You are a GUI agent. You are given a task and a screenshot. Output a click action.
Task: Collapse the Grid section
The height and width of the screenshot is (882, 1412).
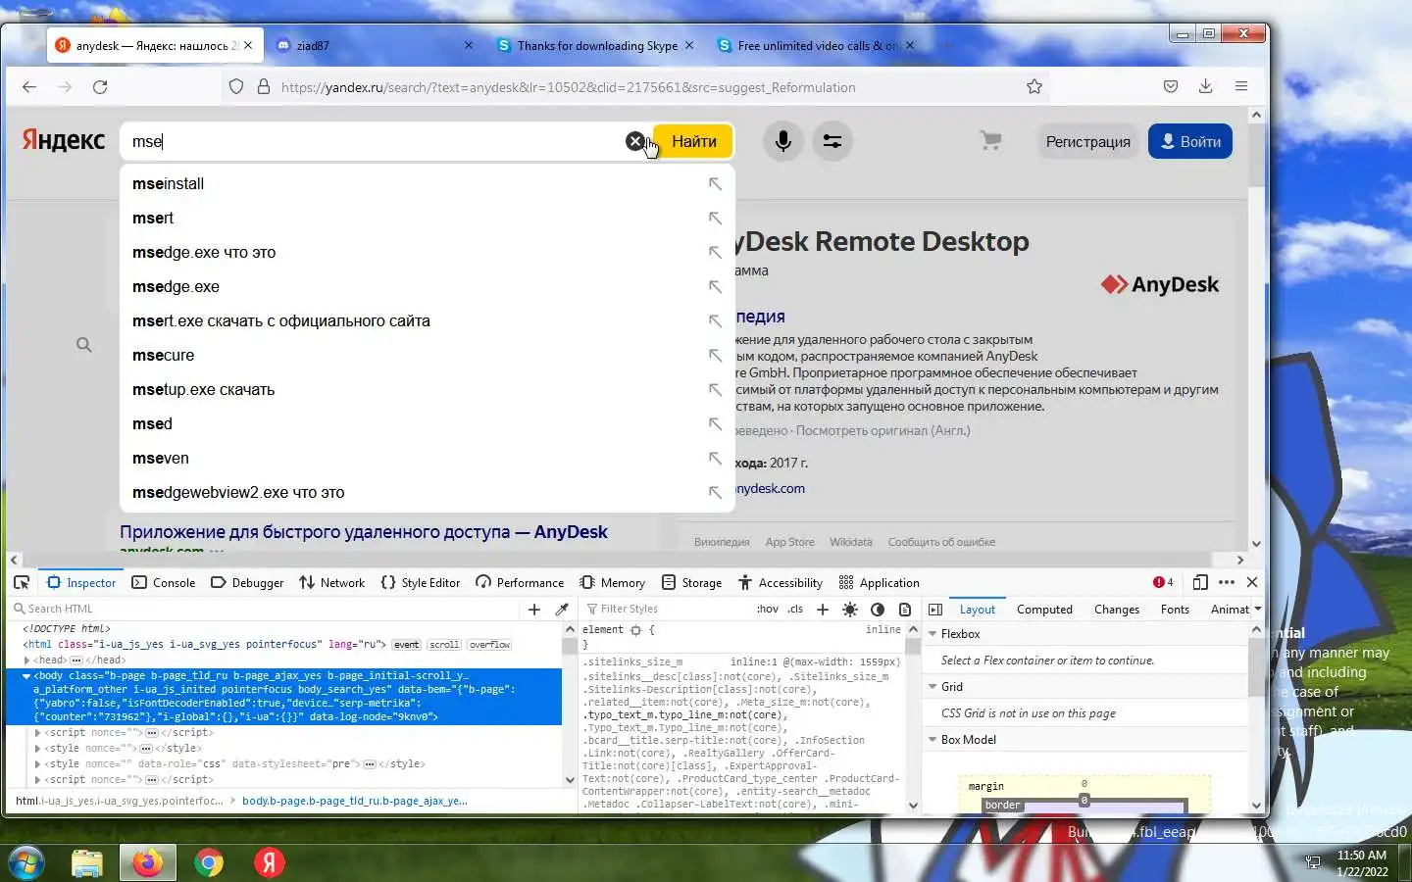coord(933,687)
